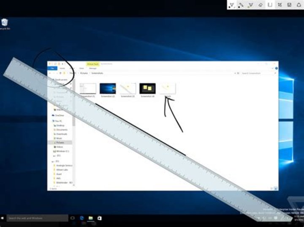Expand the ribbon with the chevron next to help
Image resolution: width=304 pixels, height=227 pixels.
273,68
